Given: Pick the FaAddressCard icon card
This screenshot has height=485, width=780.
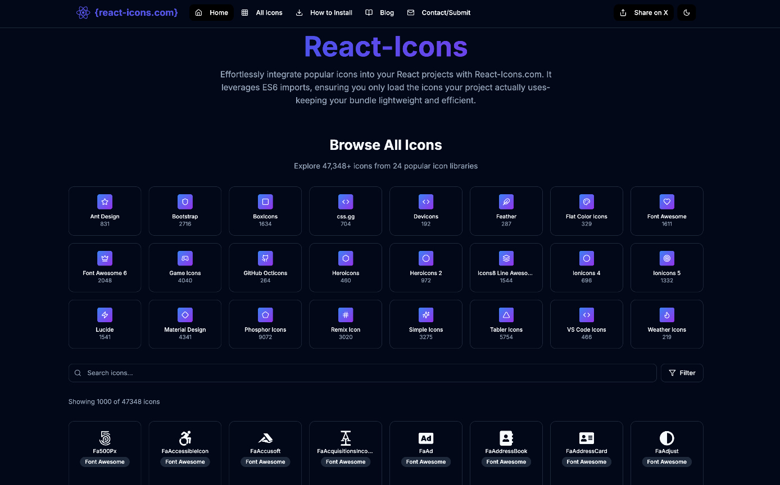Looking at the screenshot, I should [x=587, y=453].
